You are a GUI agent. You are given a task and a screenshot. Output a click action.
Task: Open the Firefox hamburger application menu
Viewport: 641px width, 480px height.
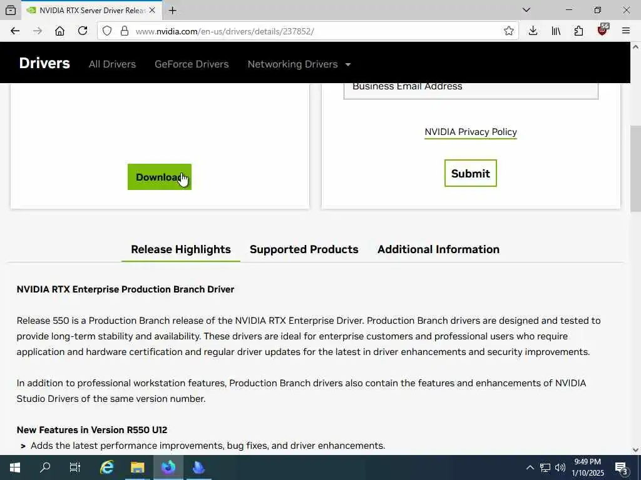[x=625, y=31]
